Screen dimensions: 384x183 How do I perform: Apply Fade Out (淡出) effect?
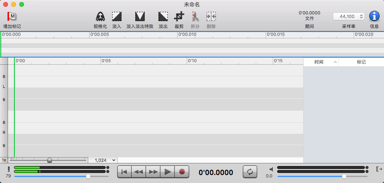[x=163, y=16]
